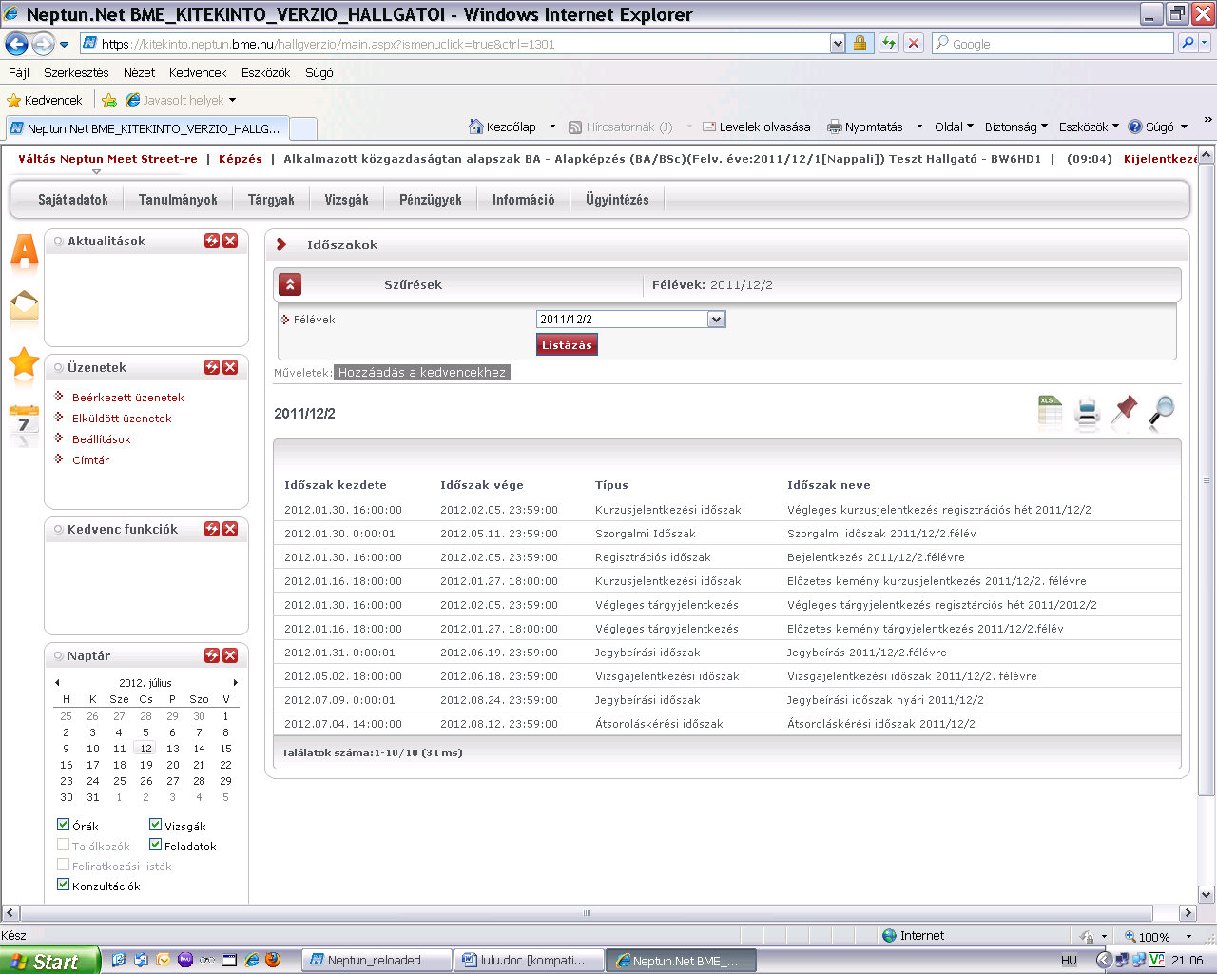The image size is (1217, 974).
Task: Click the browser forward button
Action: pos(43,44)
